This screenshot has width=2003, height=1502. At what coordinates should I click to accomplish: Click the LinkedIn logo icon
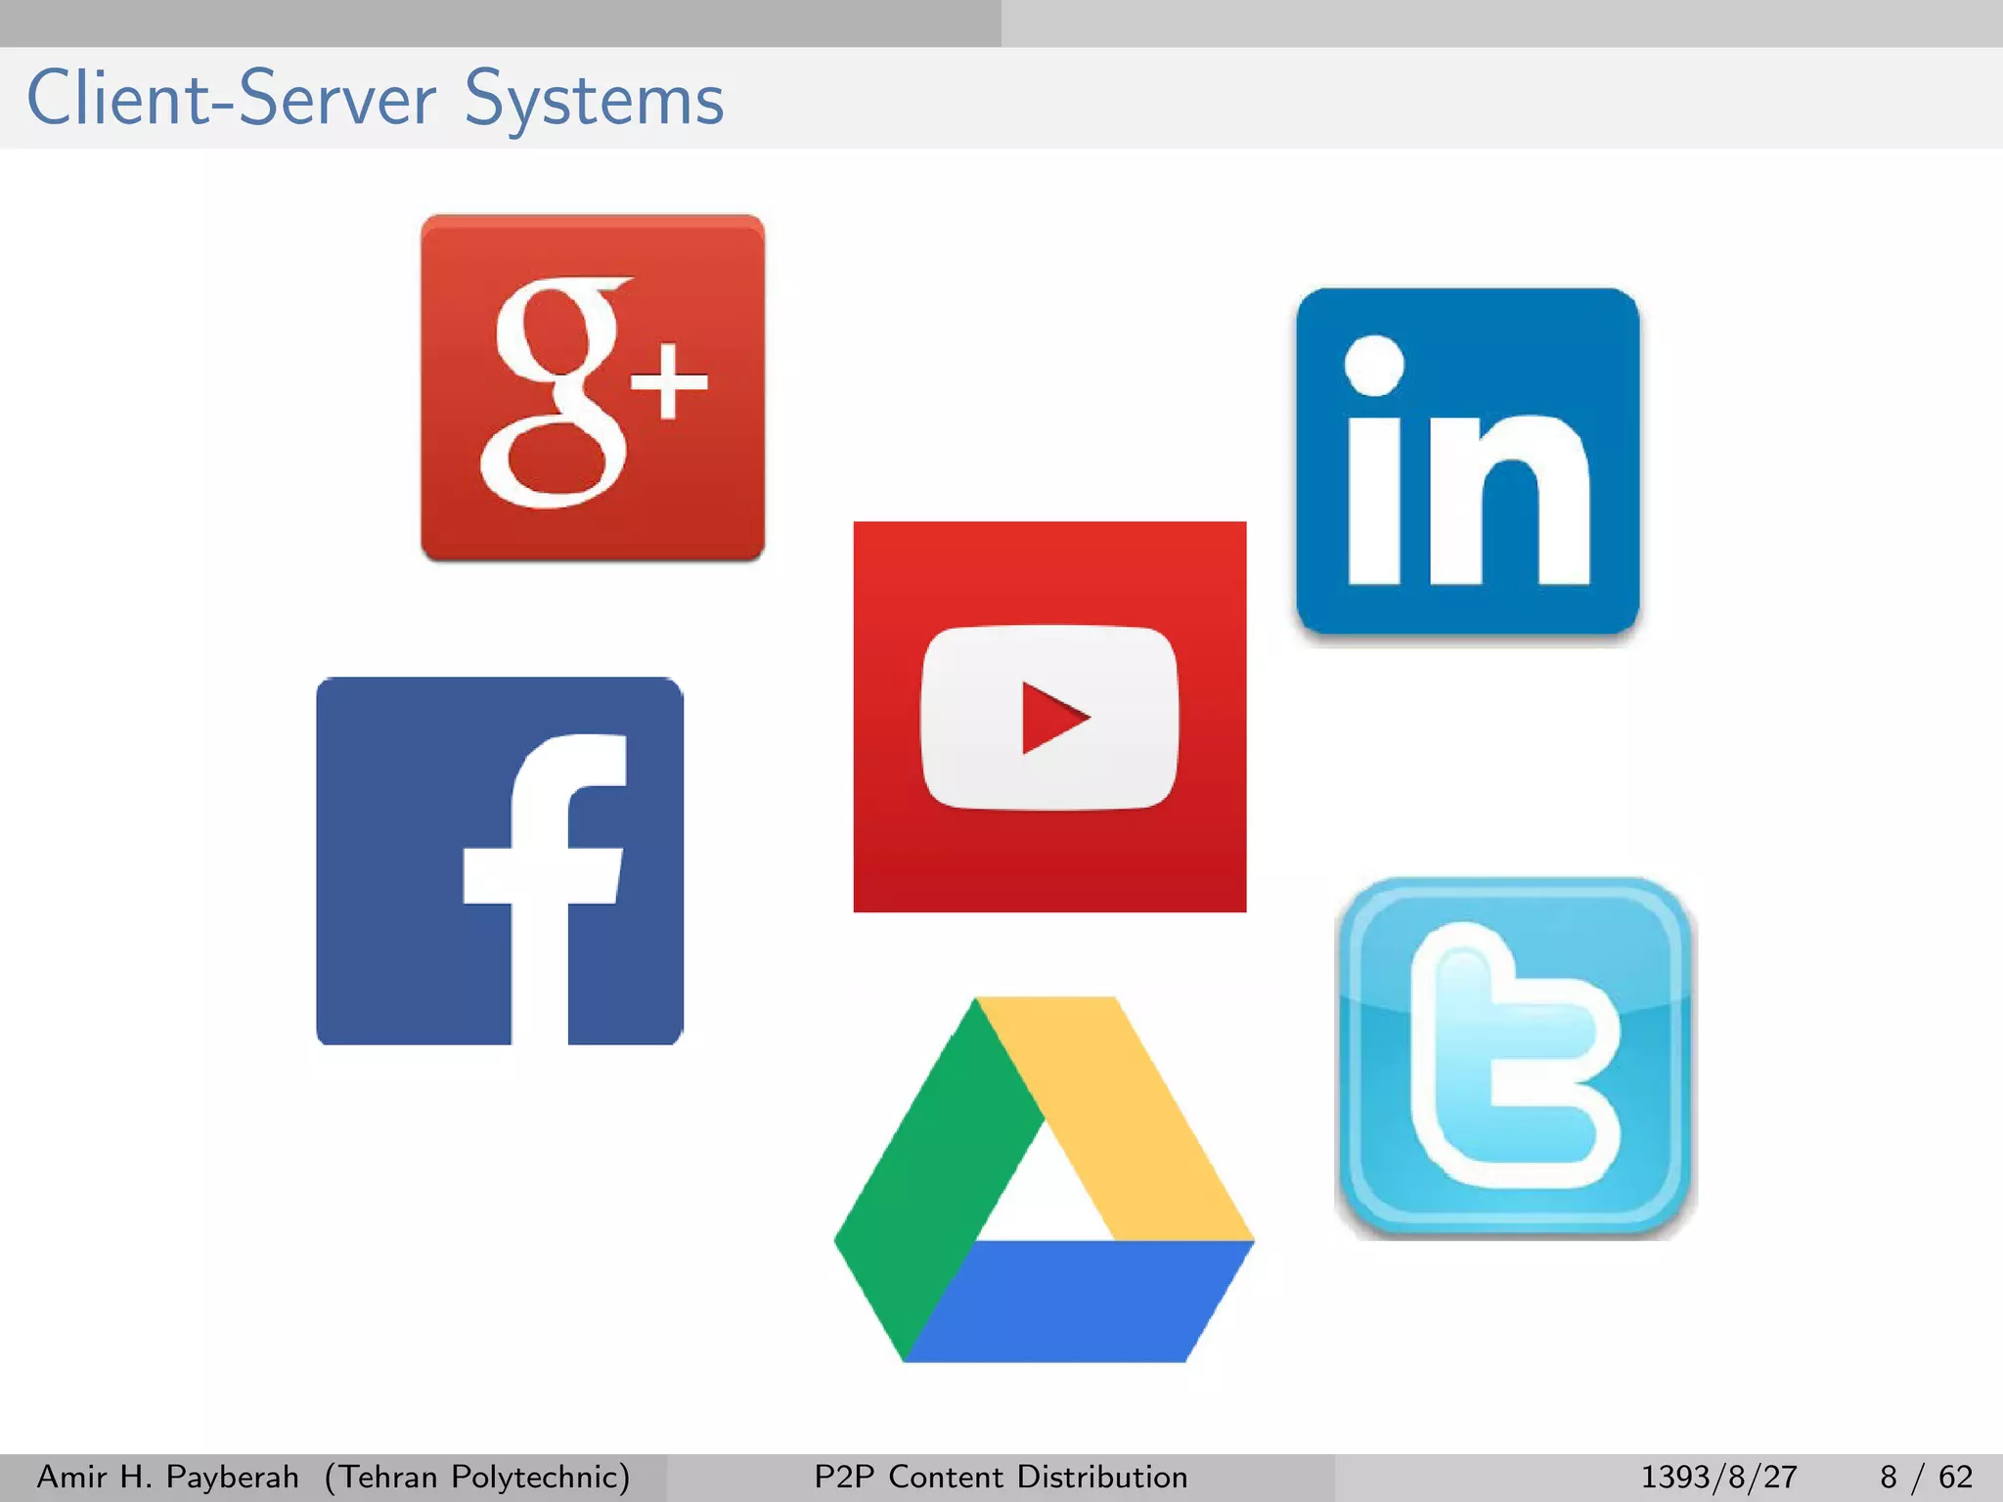click(1468, 463)
